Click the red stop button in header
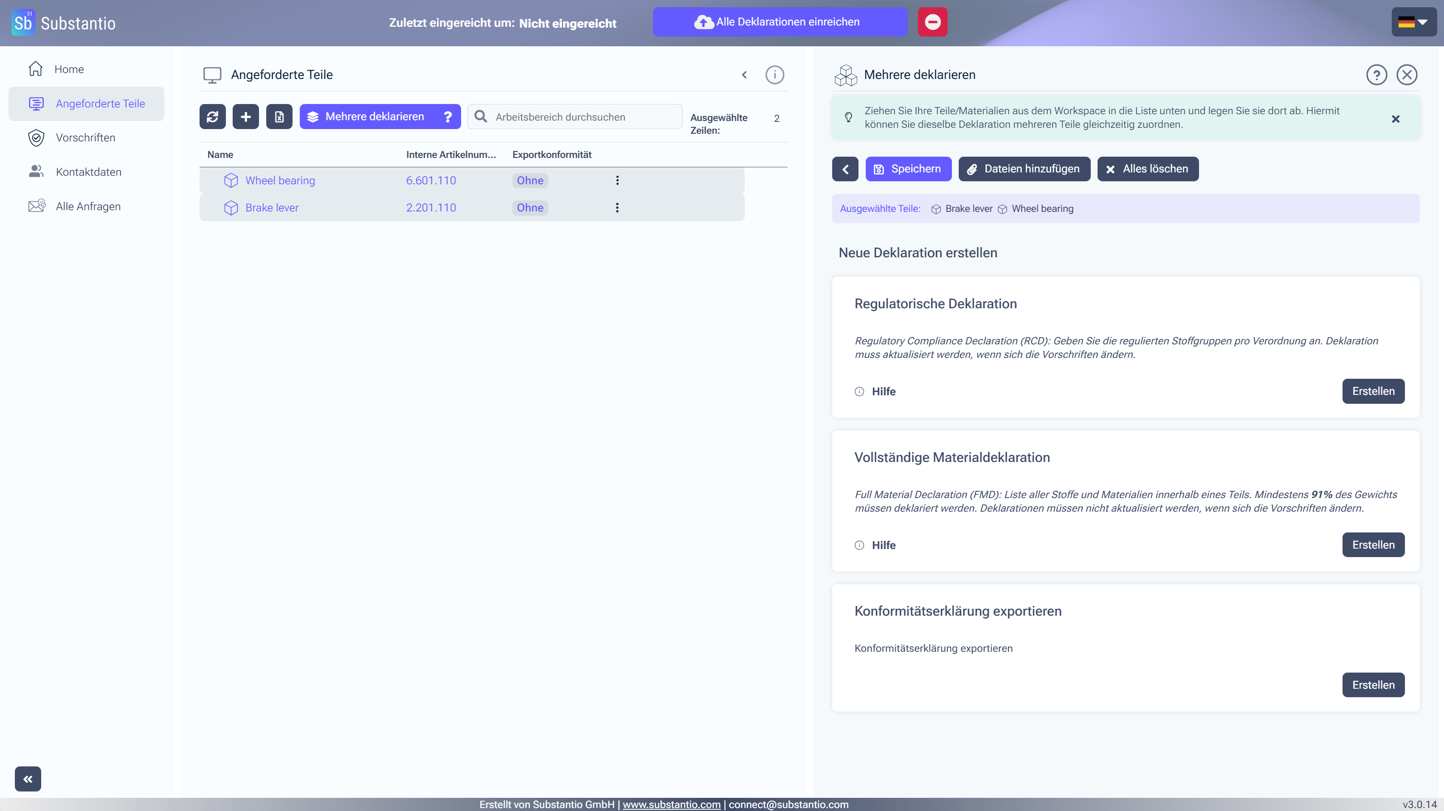 click(932, 22)
